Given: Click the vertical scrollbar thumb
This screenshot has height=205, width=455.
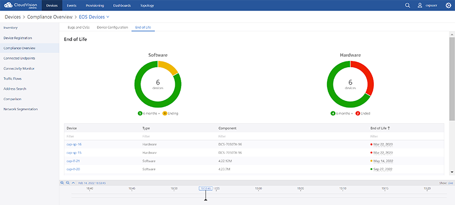Looking at the screenshot, I should click(x=452, y=78).
